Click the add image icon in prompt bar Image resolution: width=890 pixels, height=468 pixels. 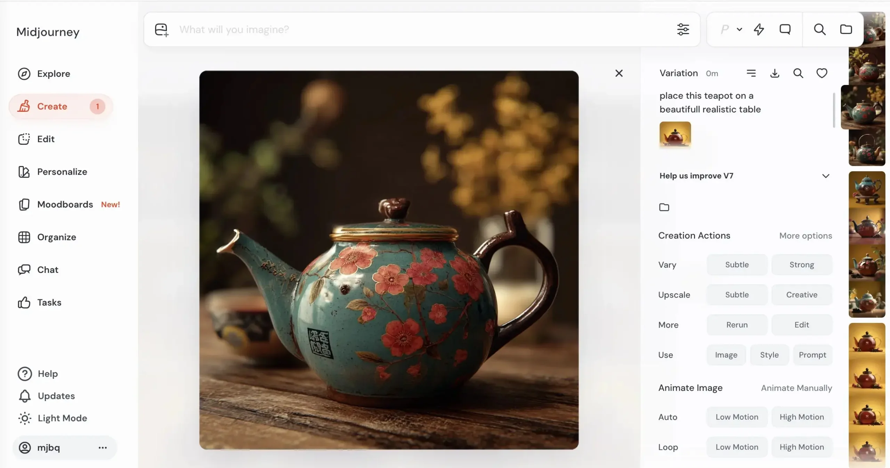click(162, 30)
